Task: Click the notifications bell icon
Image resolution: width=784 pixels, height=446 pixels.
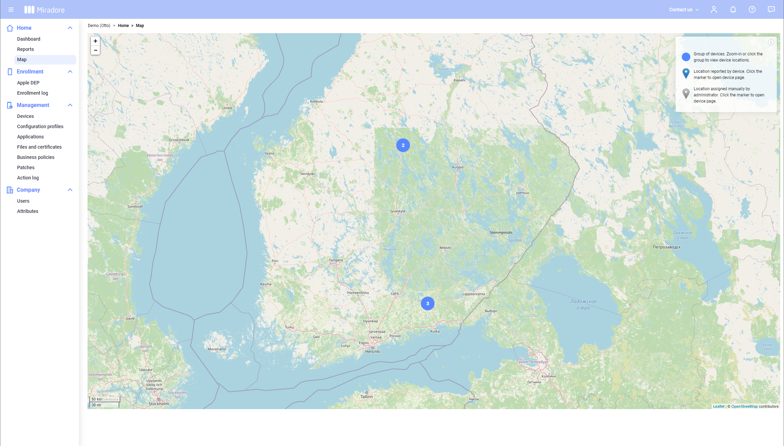Action: [x=733, y=10]
